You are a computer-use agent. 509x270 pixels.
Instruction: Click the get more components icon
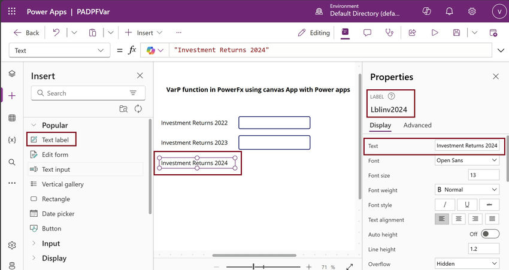123,109
